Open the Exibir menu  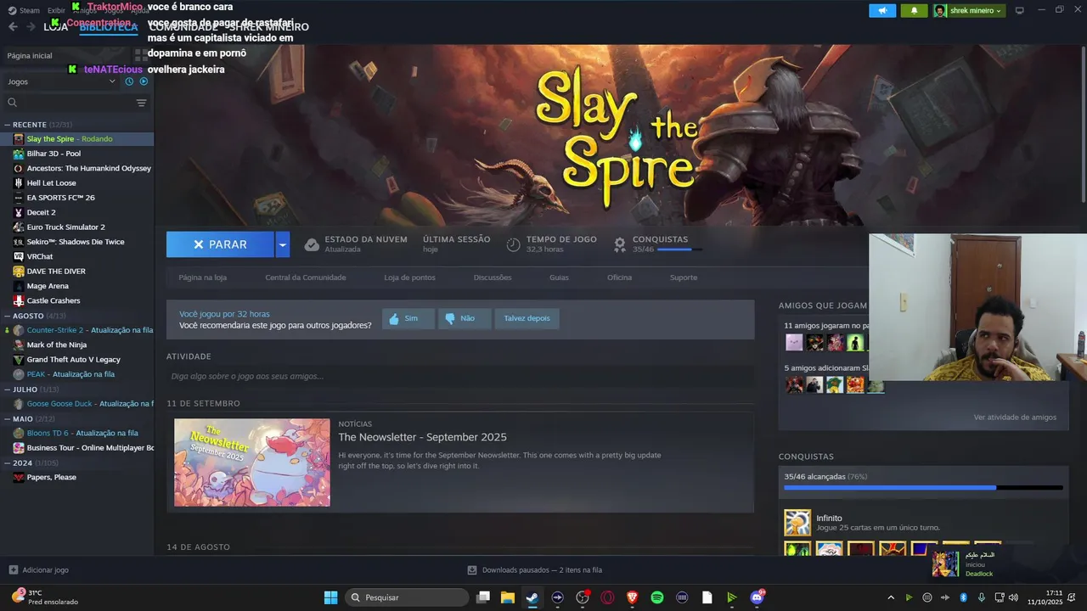(56, 10)
